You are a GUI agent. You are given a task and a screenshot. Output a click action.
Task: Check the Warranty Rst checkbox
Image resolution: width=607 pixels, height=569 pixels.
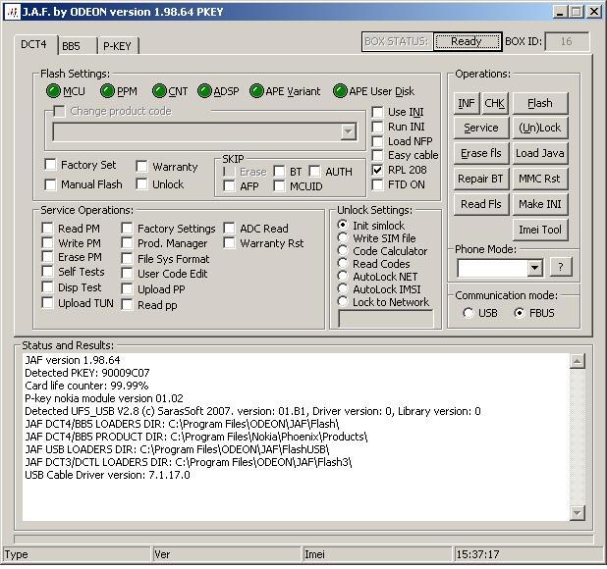coord(229,243)
